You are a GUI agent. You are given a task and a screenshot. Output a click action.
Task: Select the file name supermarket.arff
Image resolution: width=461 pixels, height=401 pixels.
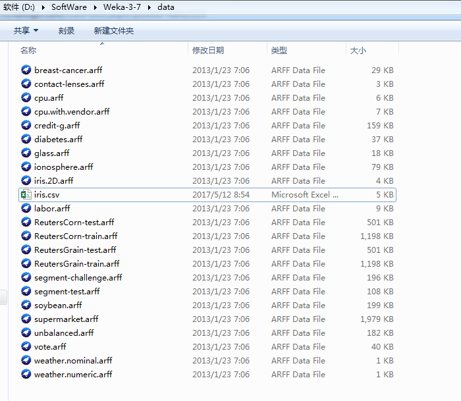click(x=66, y=319)
